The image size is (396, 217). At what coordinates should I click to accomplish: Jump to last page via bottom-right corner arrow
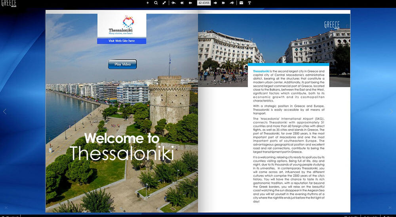point(390,208)
